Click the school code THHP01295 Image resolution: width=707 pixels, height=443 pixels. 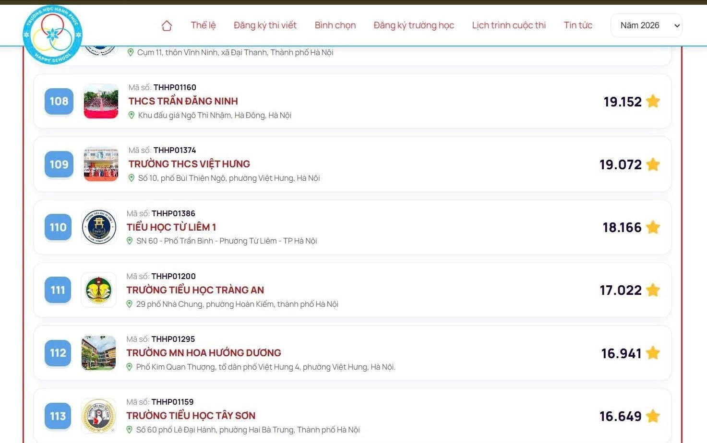click(x=173, y=339)
